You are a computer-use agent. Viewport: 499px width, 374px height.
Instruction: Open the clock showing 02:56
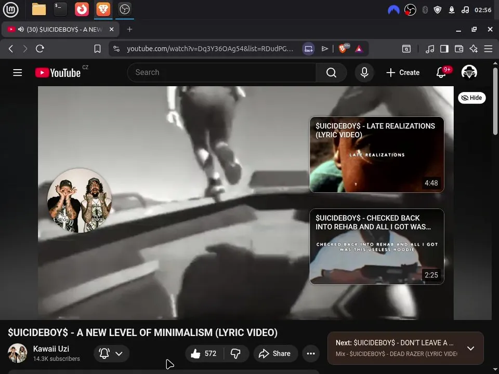click(483, 10)
